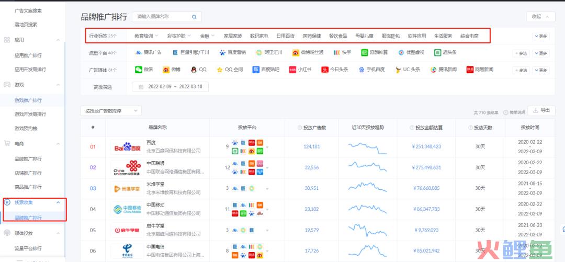Viewport: 565px width, 262px height.
Task: Open 启牛学堂 brand name link
Action: tap(156, 226)
